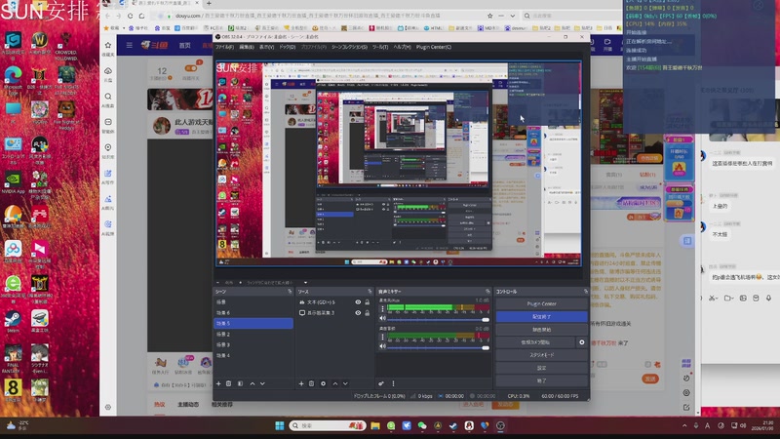Open the OBS Tools menu
Screen dimensions: 780x439
[x=380, y=47]
